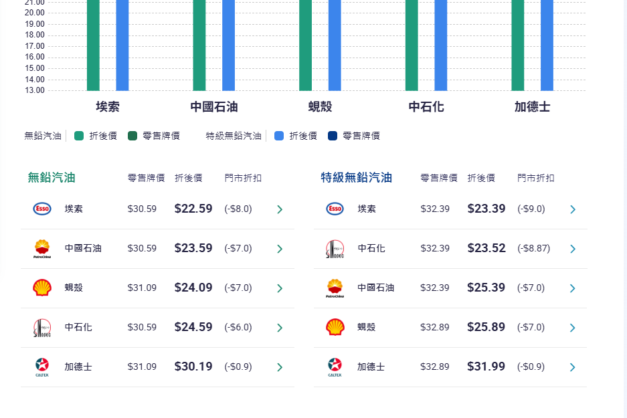Viewport: 627px width, 418px height.
Task: Click the Esso logo in premium unleaded list
Action: 335,209
